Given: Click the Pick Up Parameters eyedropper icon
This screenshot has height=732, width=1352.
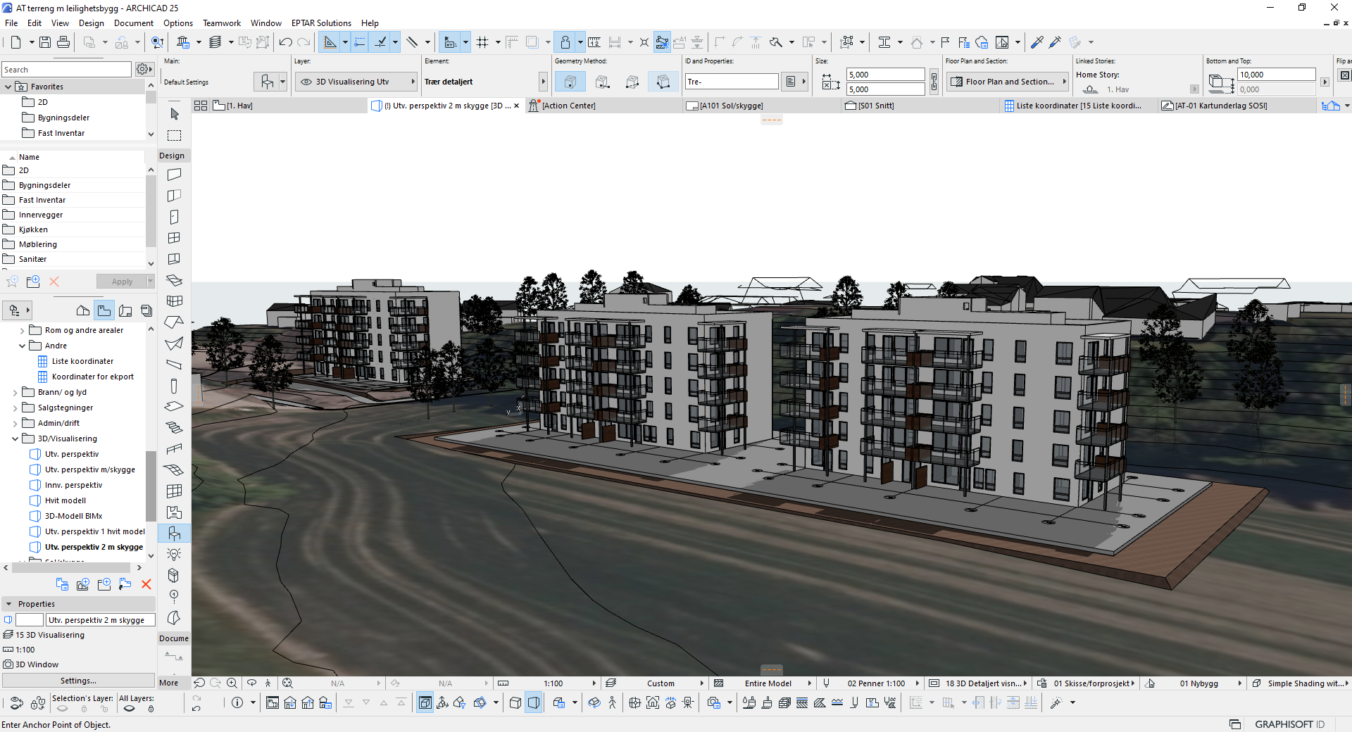Looking at the screenshot, I should point(1037,42).
